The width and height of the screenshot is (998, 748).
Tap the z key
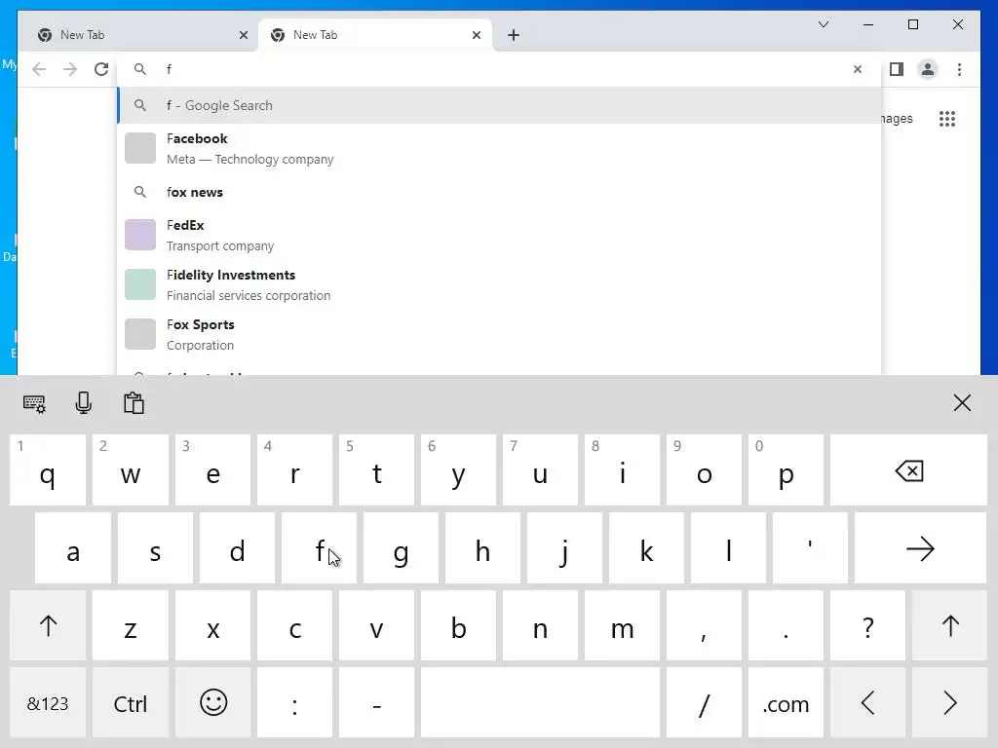click(x=131, y=626)
